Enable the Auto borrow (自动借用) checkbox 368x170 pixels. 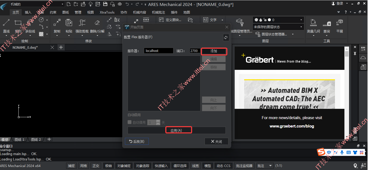130,122
